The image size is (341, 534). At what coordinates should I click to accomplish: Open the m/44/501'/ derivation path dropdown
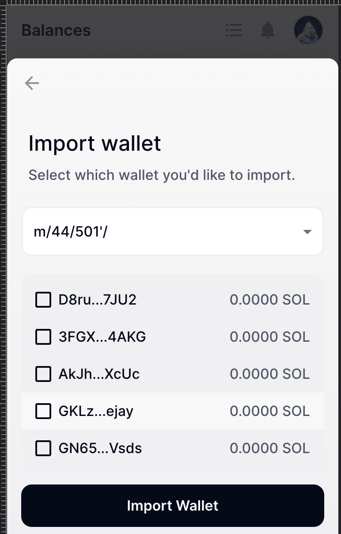coord(172,231)
